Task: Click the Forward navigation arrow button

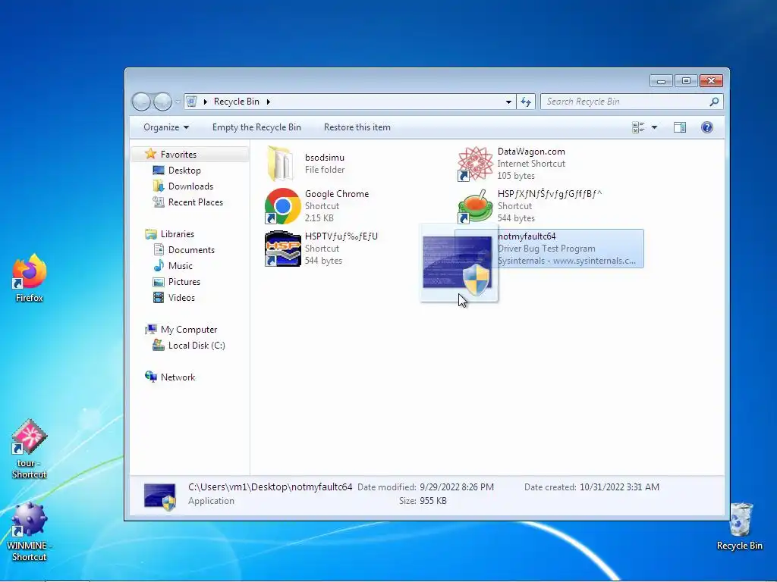Action: coord(162,102)
